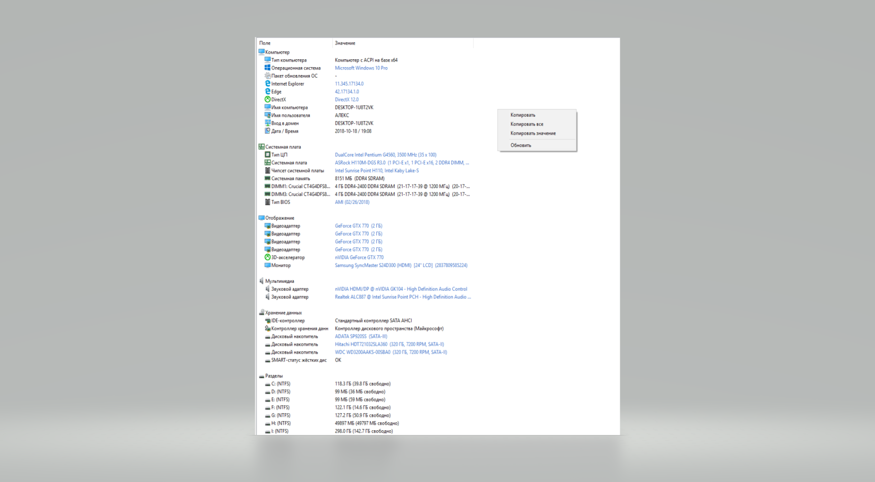Click the Тип ЦП processor icon
The height and width of the screenshot is (482, 875).
click(x=267, y=154)
